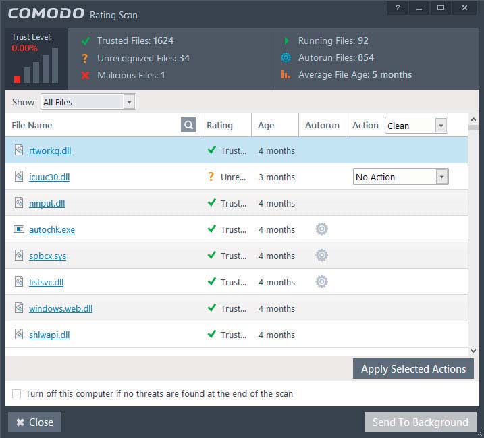Open the shlwapi.dll file link
Image resolution: width=484 pixels, height=438 pixels.
coord(49,335)
